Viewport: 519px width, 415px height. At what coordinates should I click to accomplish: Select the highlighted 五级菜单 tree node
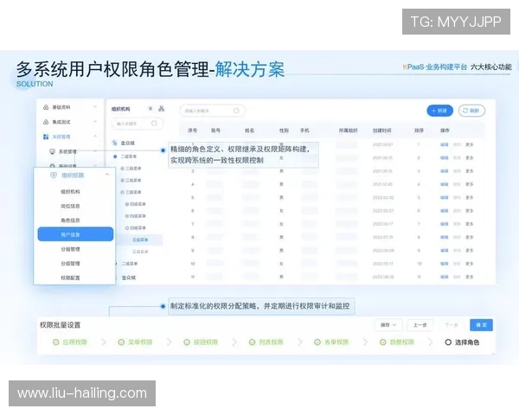tap(140, 239)
